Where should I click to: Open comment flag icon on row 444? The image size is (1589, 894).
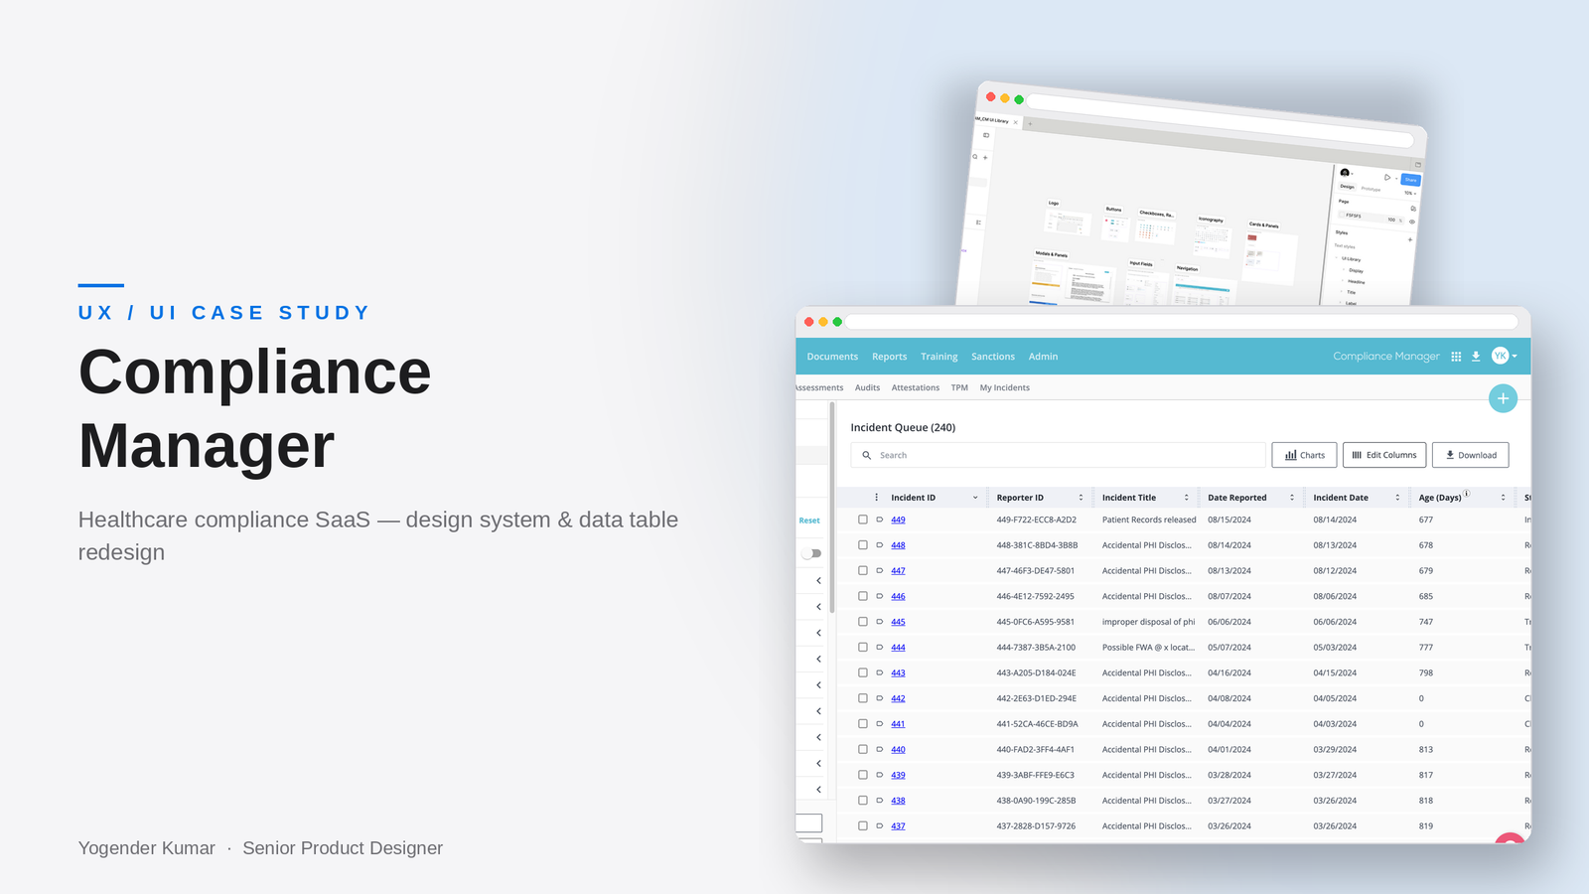point(880,647)
